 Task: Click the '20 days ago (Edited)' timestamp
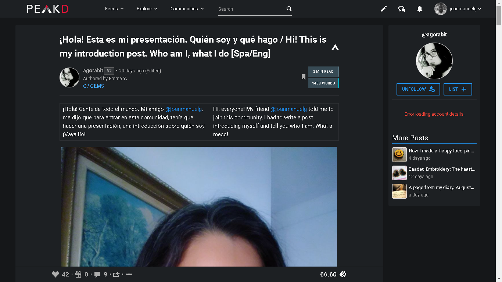pyautogui.click(x=140, y=71)
